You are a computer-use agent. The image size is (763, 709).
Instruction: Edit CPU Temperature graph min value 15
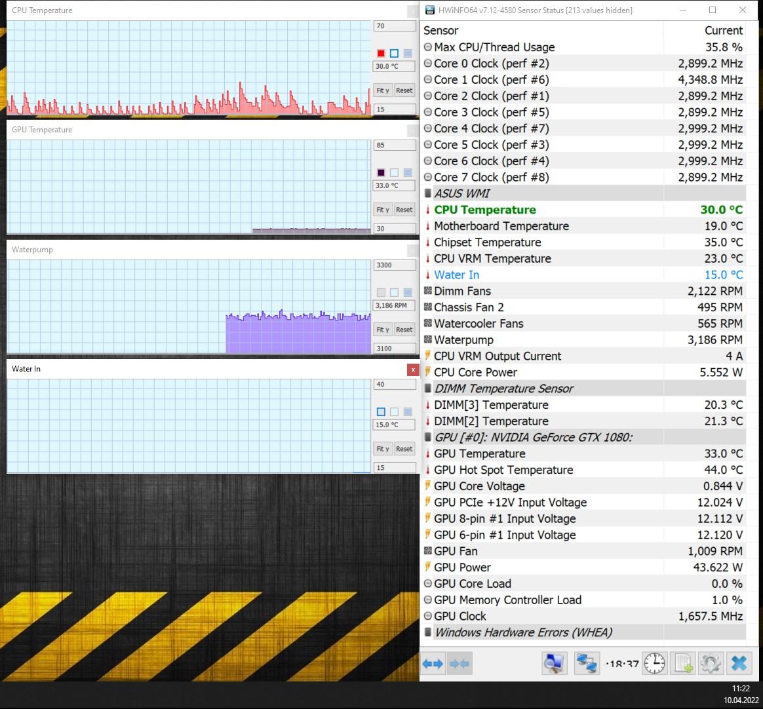pyautogui.click(x=395, y=109)
